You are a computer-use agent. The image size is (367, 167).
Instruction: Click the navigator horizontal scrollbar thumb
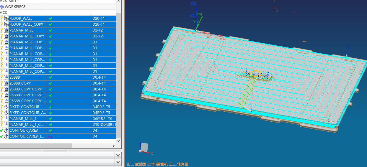[x=36, y=146]
